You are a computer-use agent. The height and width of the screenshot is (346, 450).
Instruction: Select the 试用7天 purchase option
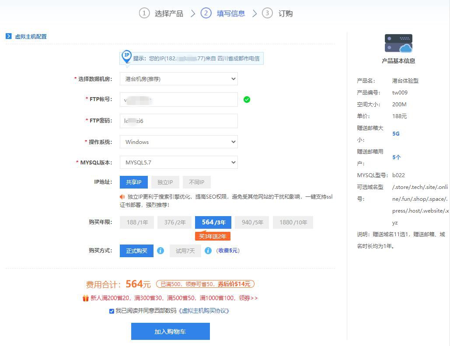(x=185, y=250)
